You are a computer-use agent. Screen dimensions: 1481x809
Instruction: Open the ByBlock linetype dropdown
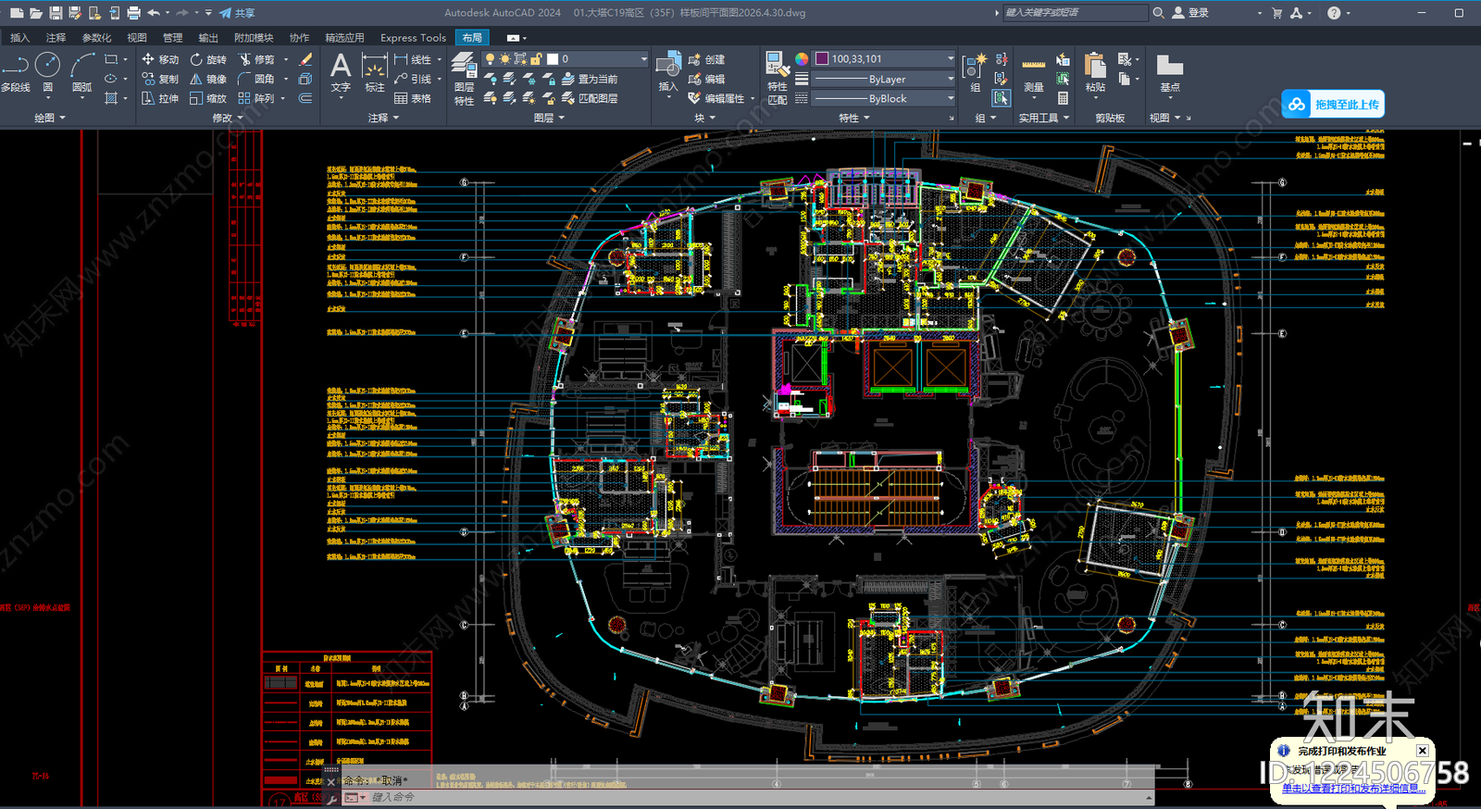coord(884,98)
